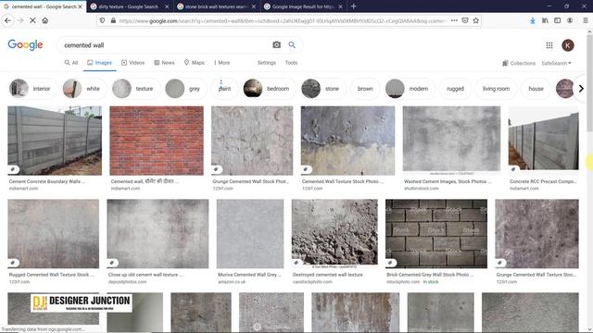Open search Tools

291,63
